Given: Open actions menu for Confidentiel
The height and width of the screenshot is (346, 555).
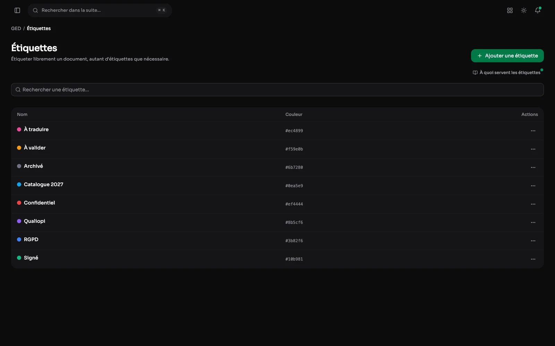Looking at the screenshot, I should click(533, 204).
